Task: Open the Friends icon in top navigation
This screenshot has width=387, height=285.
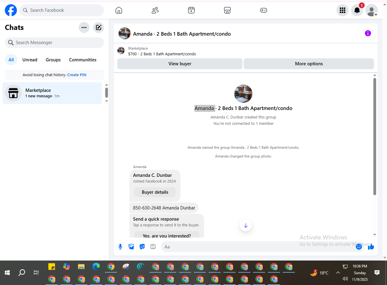Action: pyautogui.click(x=155, y=10)
